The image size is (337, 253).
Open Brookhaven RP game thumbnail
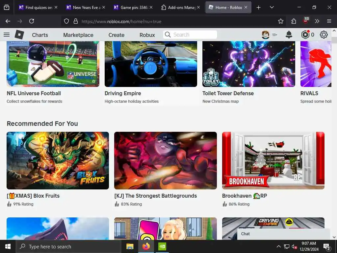tap(273, 160)
